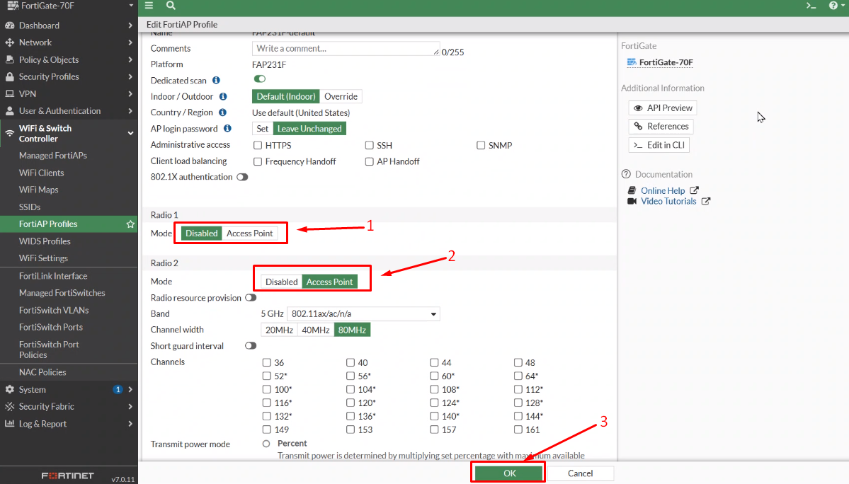Click the Security Profiles lock icon
The height and width of the screenshot is (484, 849).
pos(9,77)
